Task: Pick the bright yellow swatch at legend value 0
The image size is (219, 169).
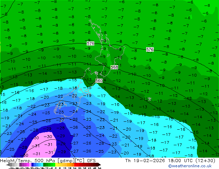Action: 56,165
